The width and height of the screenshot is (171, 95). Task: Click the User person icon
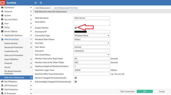click(x=2, y=23)
